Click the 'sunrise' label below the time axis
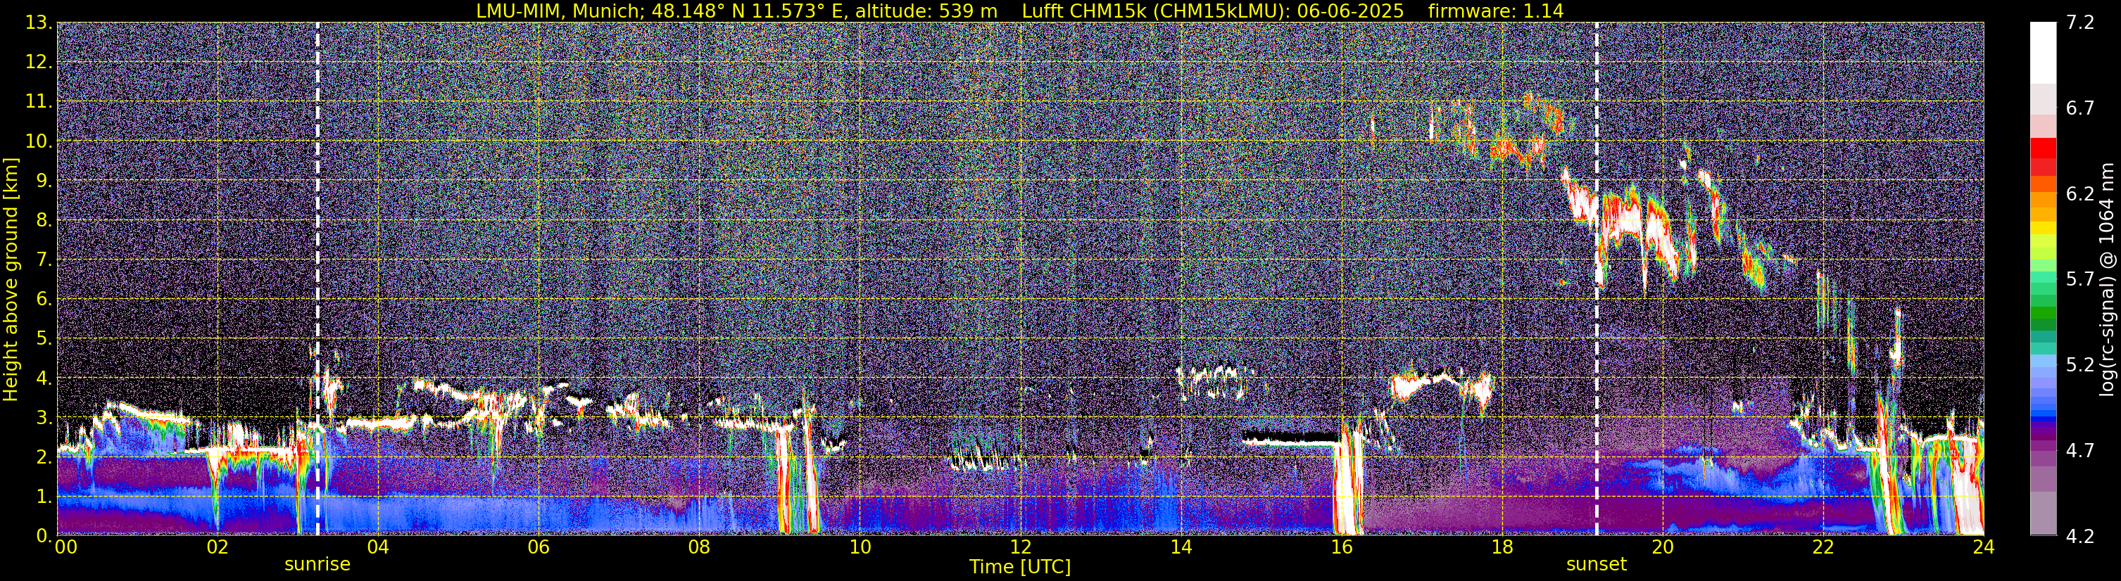2121x581 pixels. (317, 565)
